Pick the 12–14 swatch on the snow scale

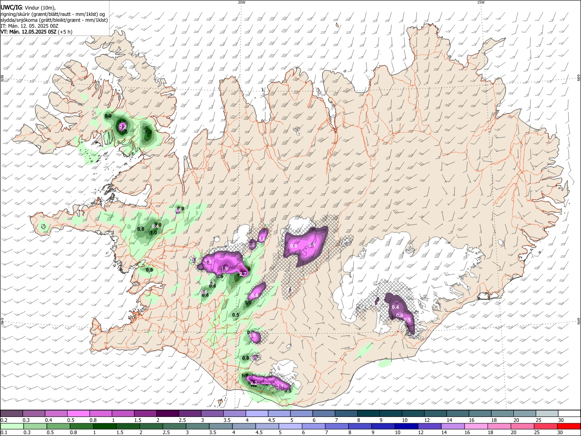point(435,413)
